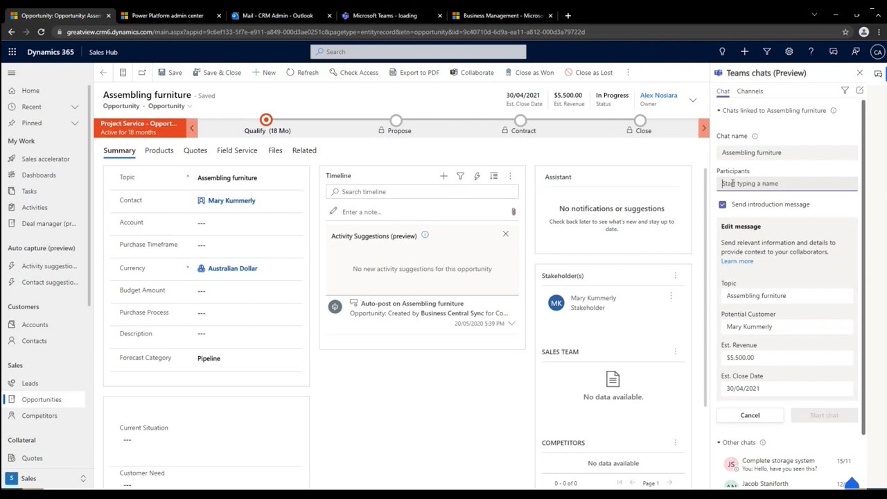The image size is (887, 499).
Task: Switch to the Channels tab in Teams panel
Action: (x=750, y=91)
